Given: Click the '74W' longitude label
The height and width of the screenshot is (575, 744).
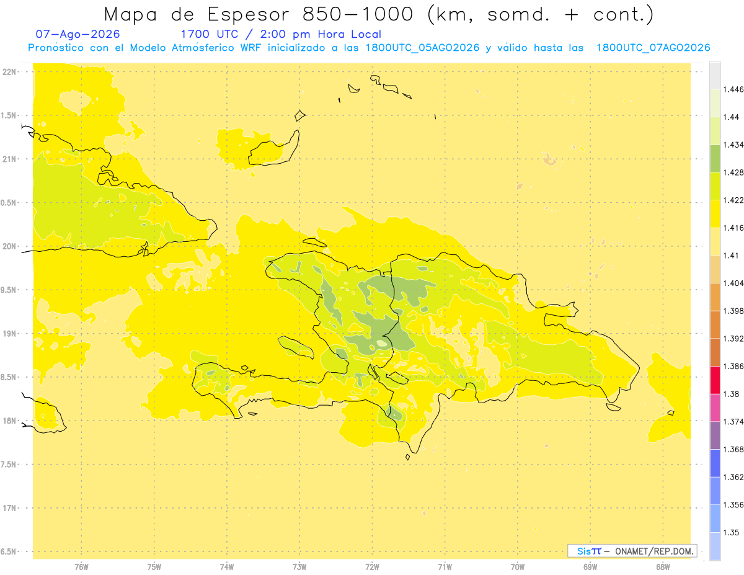Looking at the screenshot, I should point(227,567).
